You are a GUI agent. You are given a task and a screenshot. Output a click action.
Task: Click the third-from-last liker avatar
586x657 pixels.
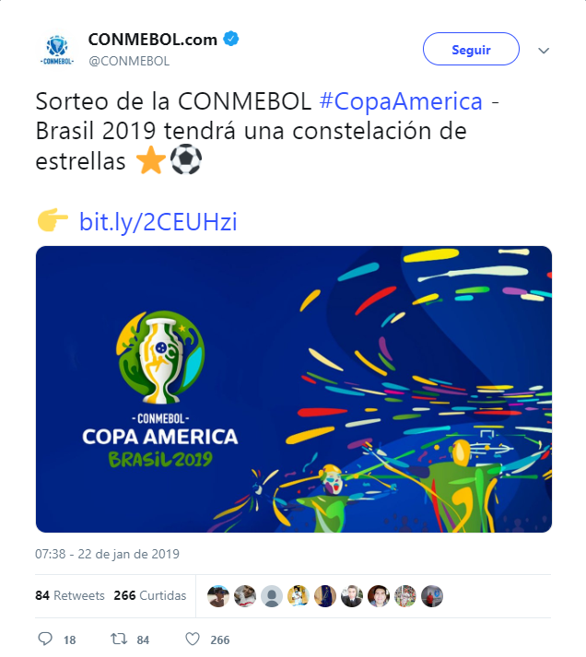[x=379, y=596]
